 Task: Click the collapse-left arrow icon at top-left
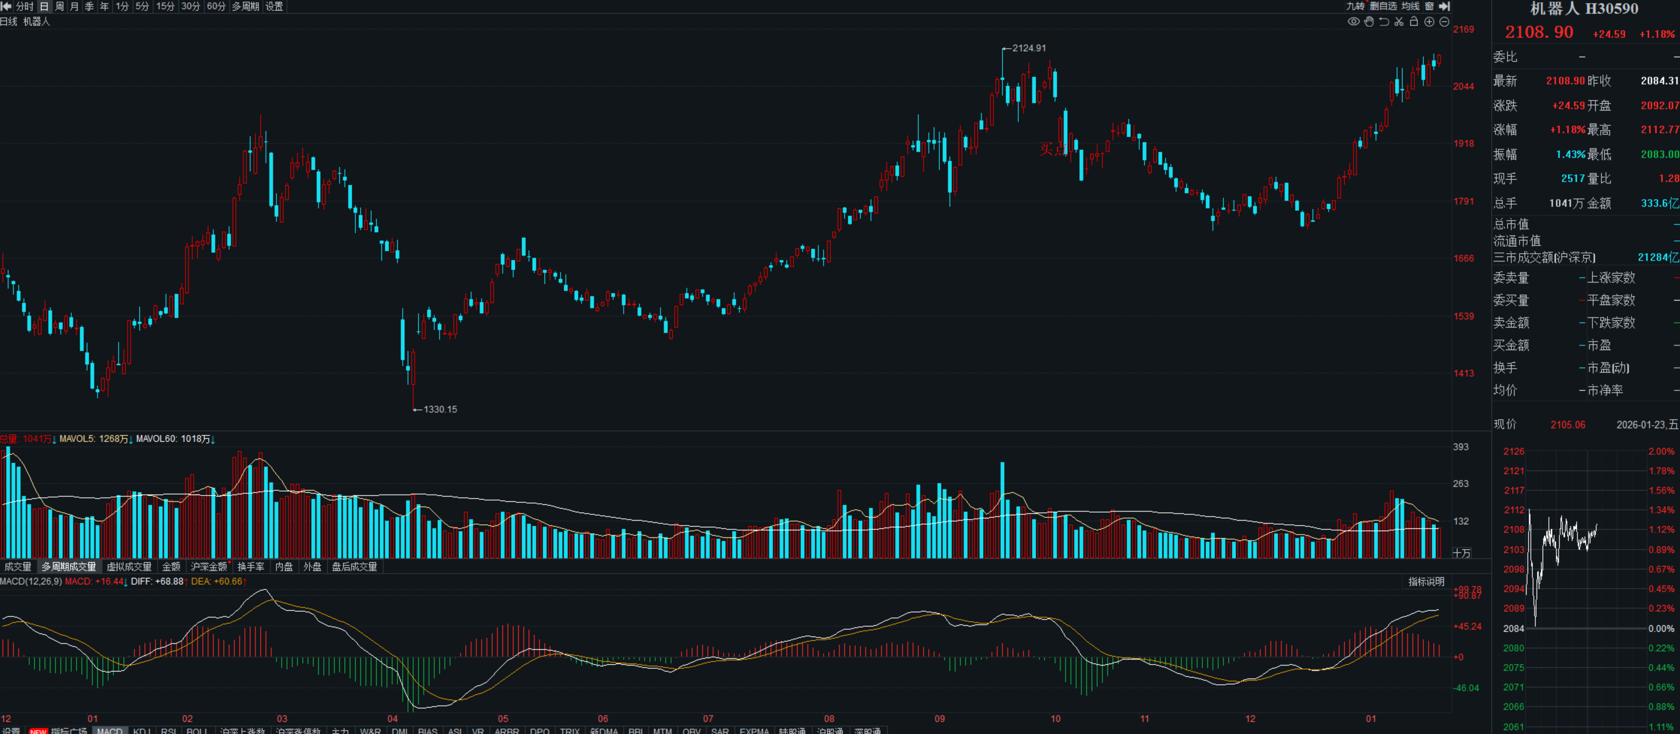pyautogui.click(x=6, y=6)
